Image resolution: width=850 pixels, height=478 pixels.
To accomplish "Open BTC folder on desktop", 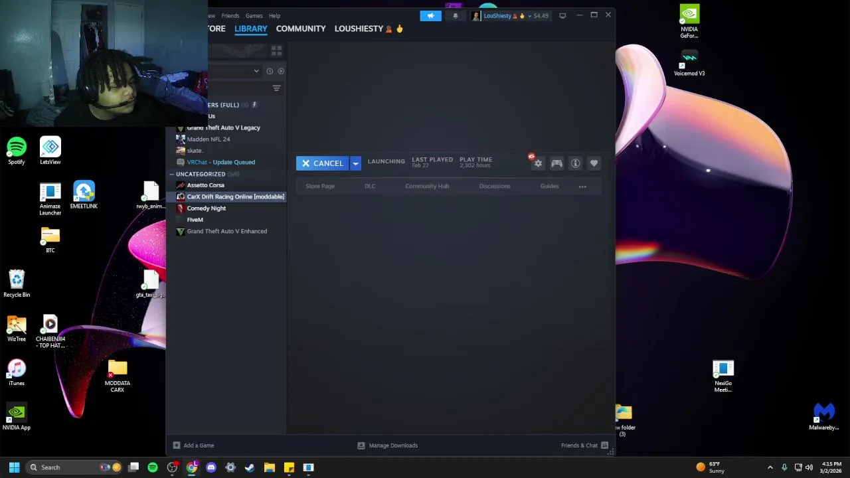I will pyautogui.click(x=50, y=240).
